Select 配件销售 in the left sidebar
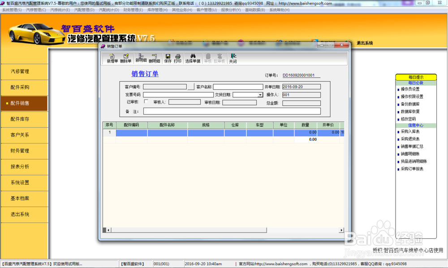448x268 pixels. (24, 103)
